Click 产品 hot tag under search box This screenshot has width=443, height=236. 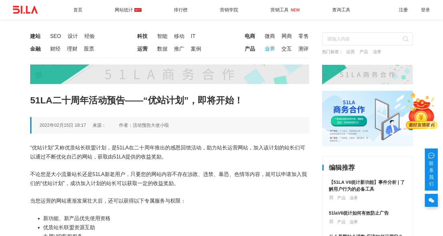point(364,52)
